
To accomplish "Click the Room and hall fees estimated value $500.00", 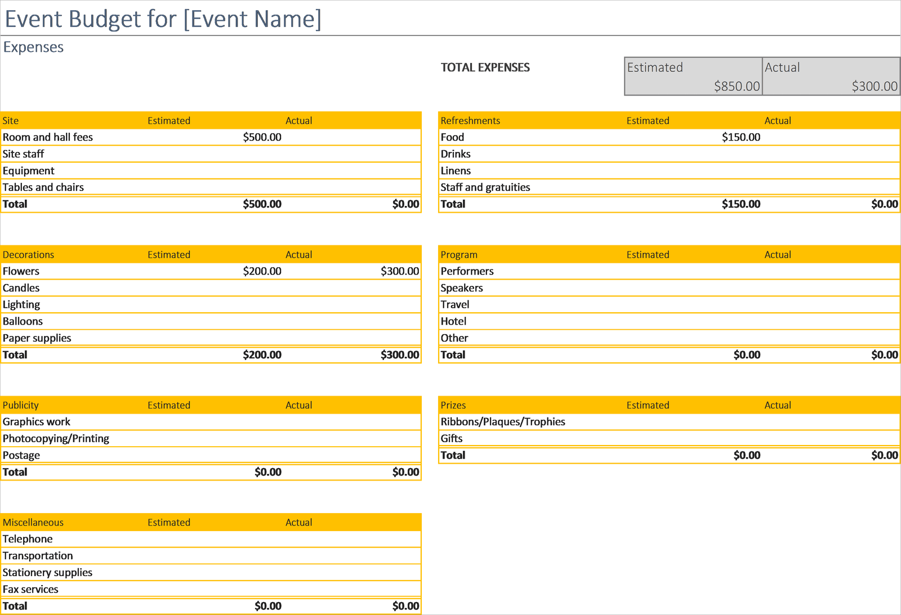I will tap(262, 137).
